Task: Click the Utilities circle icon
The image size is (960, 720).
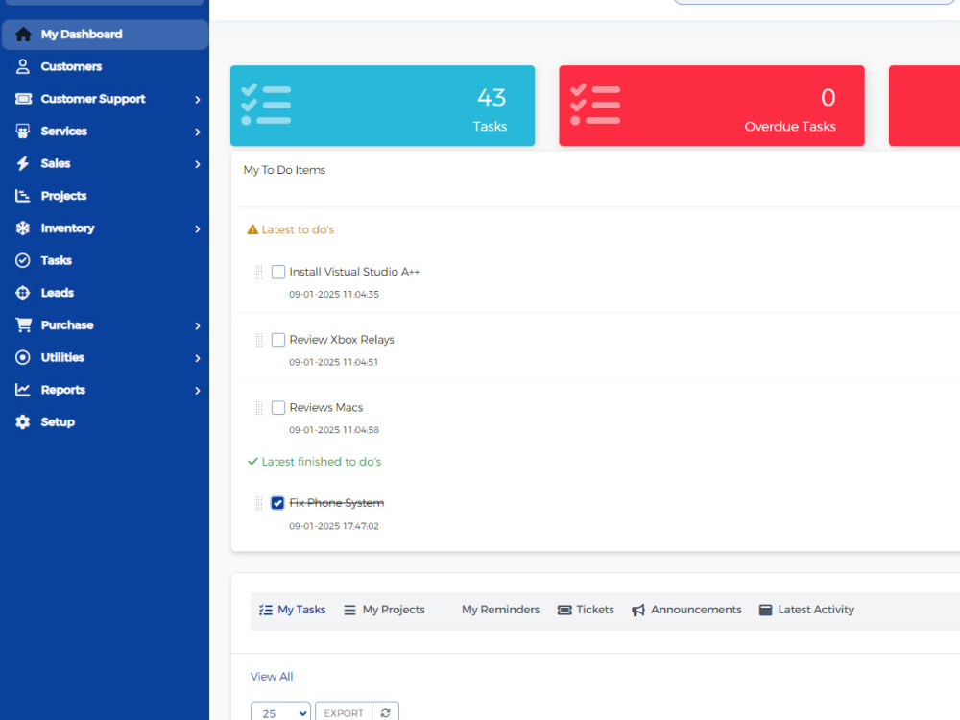Action: [x=23, y=357]
